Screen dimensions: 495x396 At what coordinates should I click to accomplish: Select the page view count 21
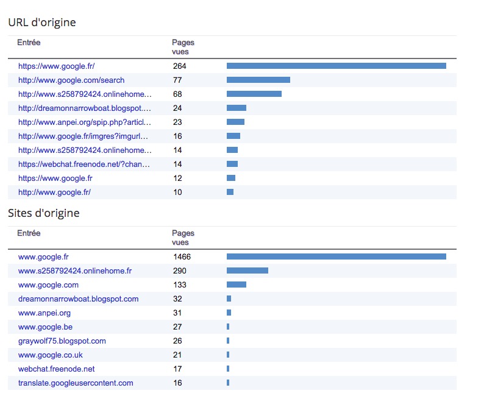click(177, 355)
